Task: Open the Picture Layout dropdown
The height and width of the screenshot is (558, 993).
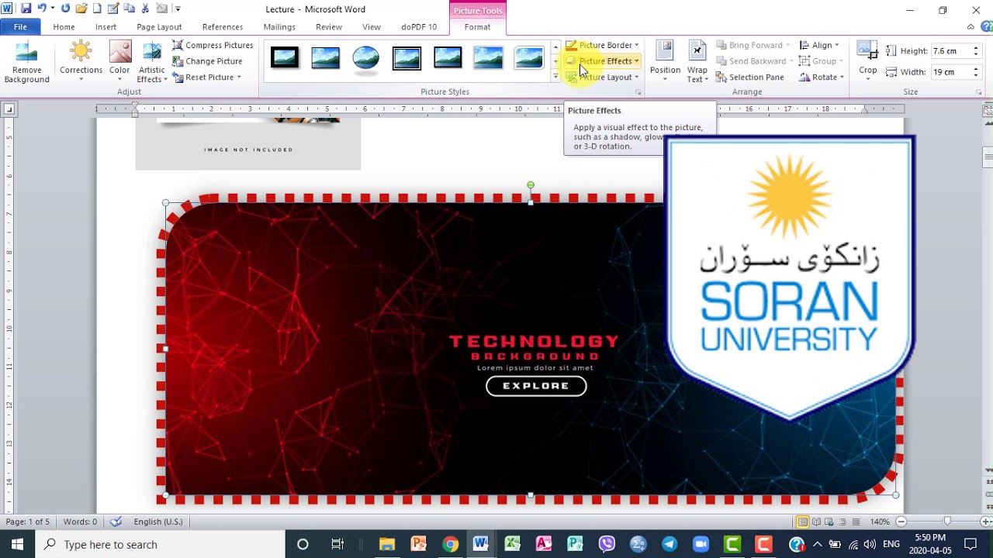Action: (602, 77)
